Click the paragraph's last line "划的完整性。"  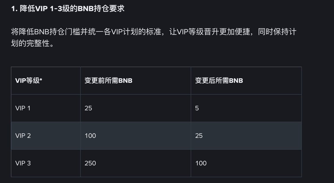32,44
